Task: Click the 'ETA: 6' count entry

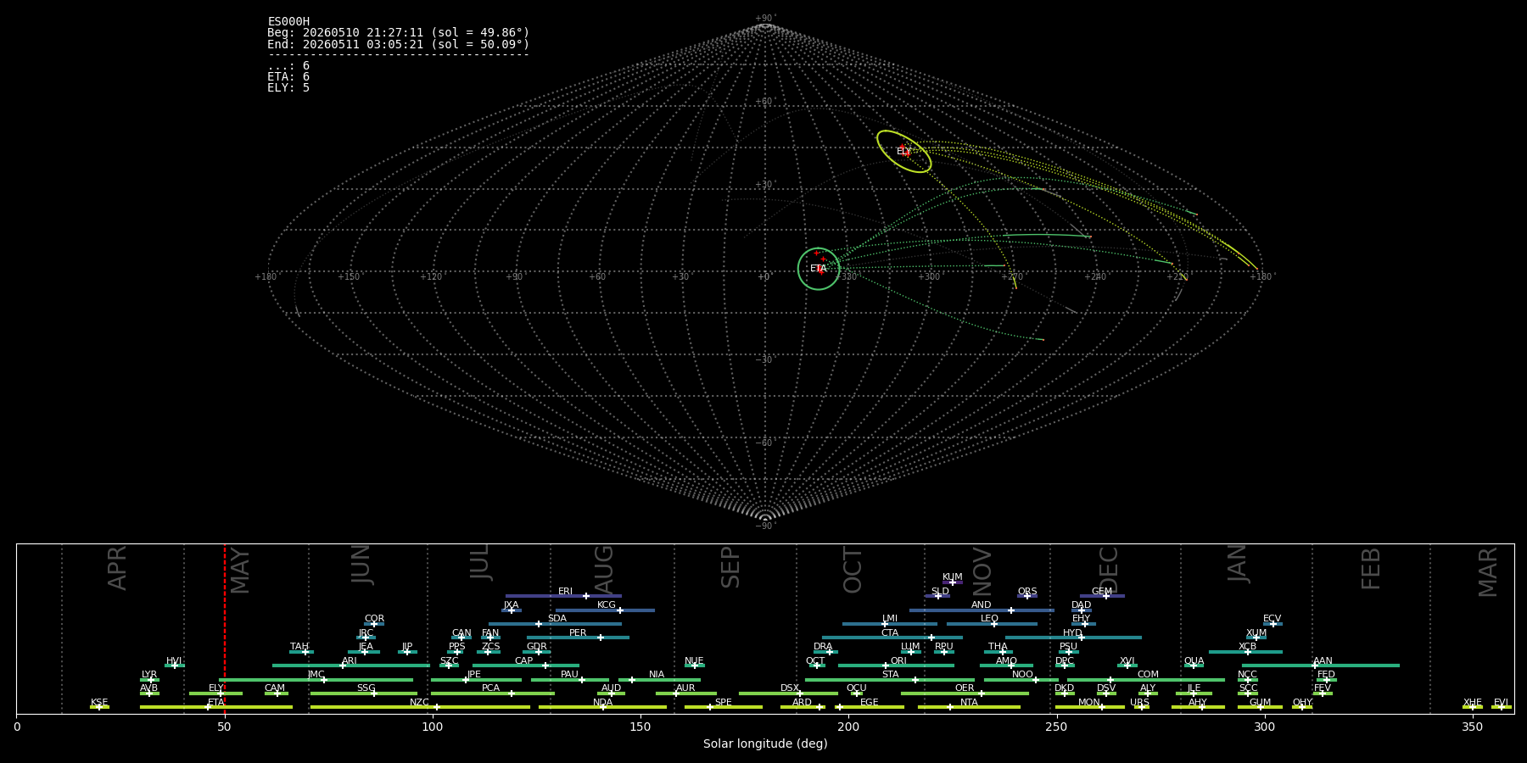Action: (288, 77)
